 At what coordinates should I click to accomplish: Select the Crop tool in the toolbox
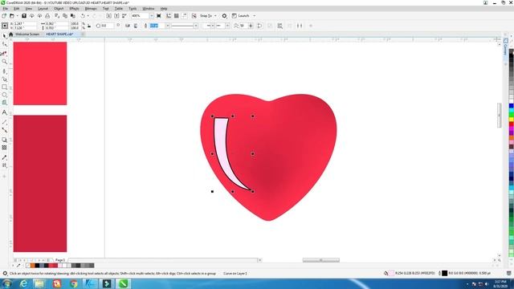pyautogui.click(x=4, y=53)
